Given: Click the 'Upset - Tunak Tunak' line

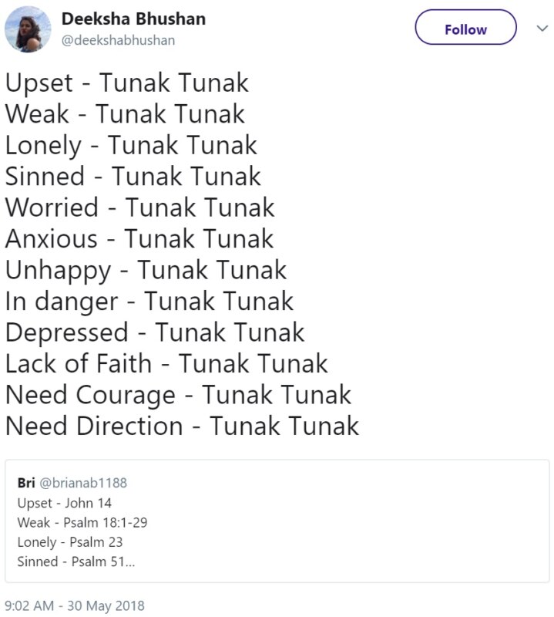Looking at the screenshot, I should pos(127,83).
